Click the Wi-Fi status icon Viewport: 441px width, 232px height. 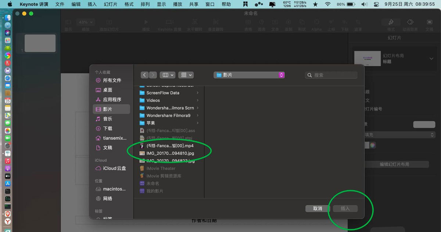pos(327,4)
